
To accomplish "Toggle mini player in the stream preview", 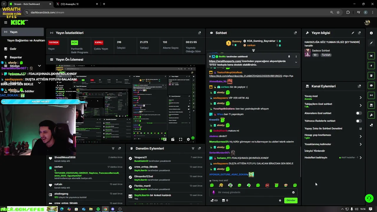I will (165, 140).
